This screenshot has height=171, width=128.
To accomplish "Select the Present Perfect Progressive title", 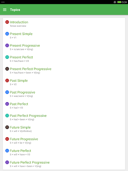I will [31, 69].
